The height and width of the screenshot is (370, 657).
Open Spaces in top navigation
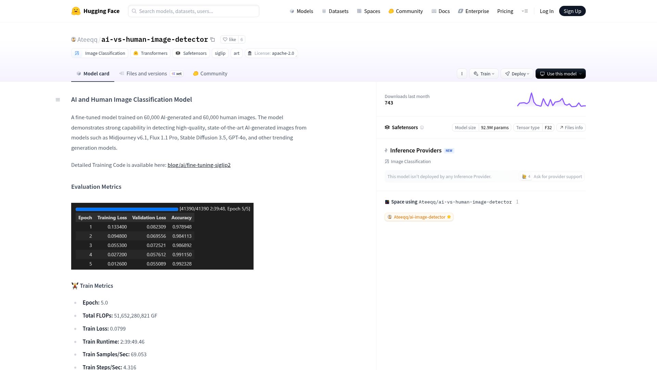(369, 11)
